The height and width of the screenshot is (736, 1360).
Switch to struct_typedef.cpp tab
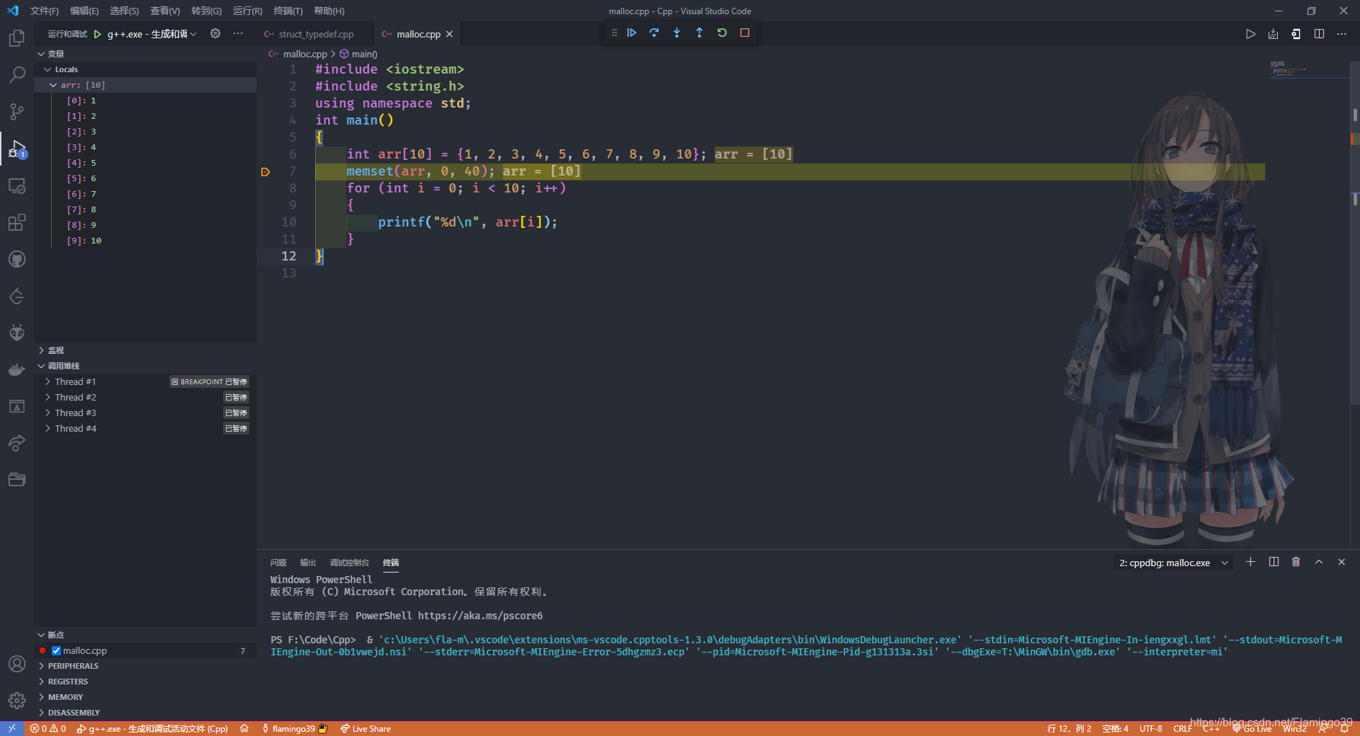[316, 34]
